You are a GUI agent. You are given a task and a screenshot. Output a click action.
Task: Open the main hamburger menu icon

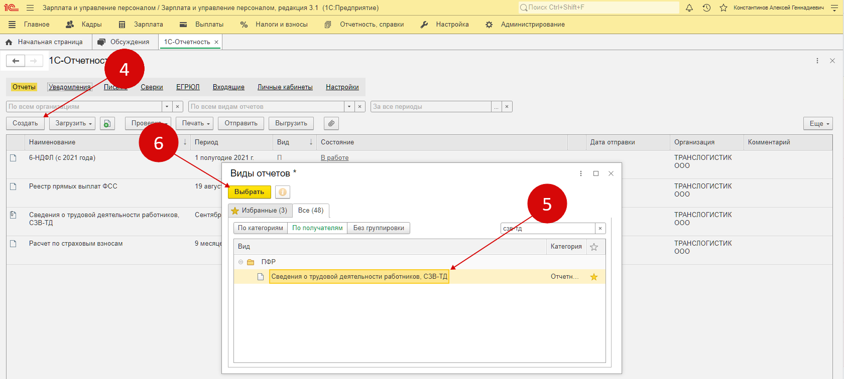click(x=30, y=8)
